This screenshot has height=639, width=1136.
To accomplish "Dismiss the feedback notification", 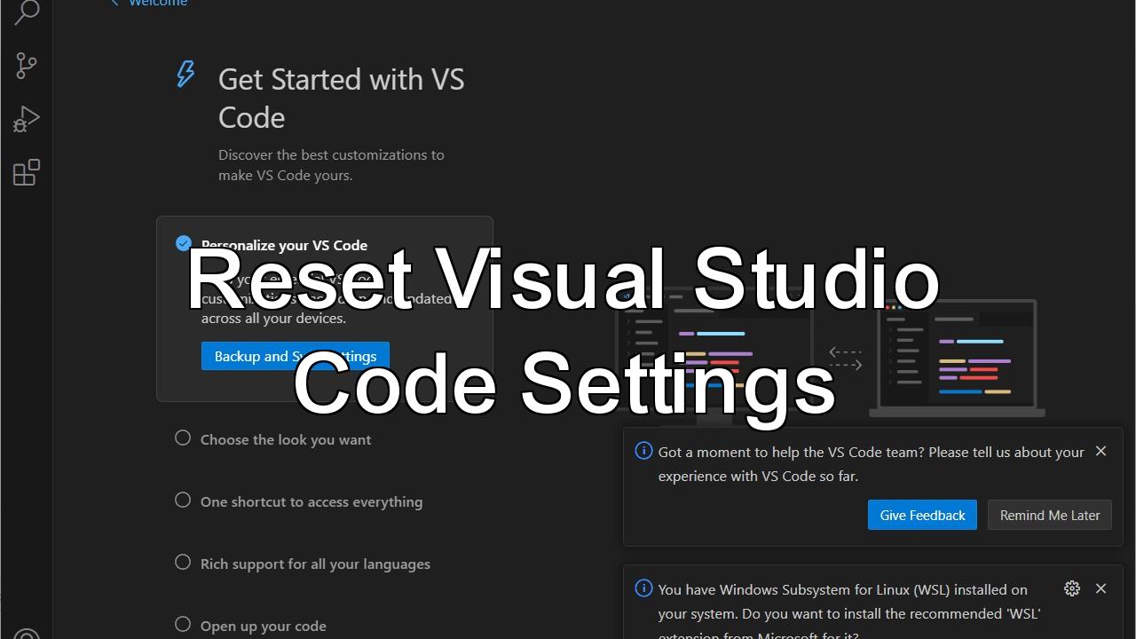I will coord(1100,451).
